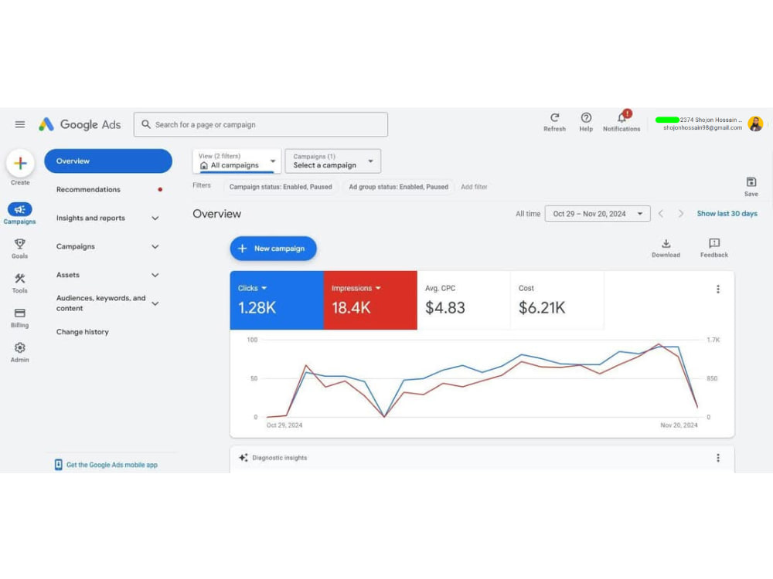Screen dimensions: 773x579
Task: Click the Refresh icon
Action: point(554,117)
